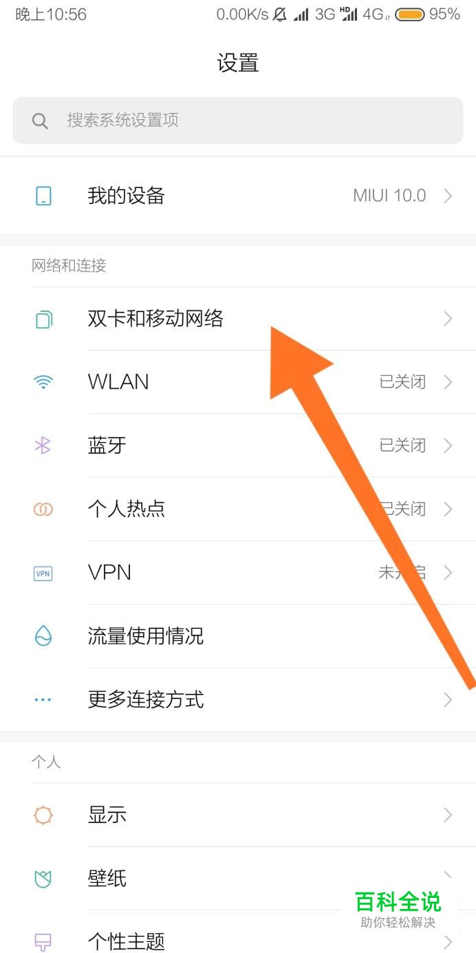Viewport: 476px width, 953px height.
Task: Expand the 双卡和移动网络 chevron arrow
Action: [x=448, y=319]
